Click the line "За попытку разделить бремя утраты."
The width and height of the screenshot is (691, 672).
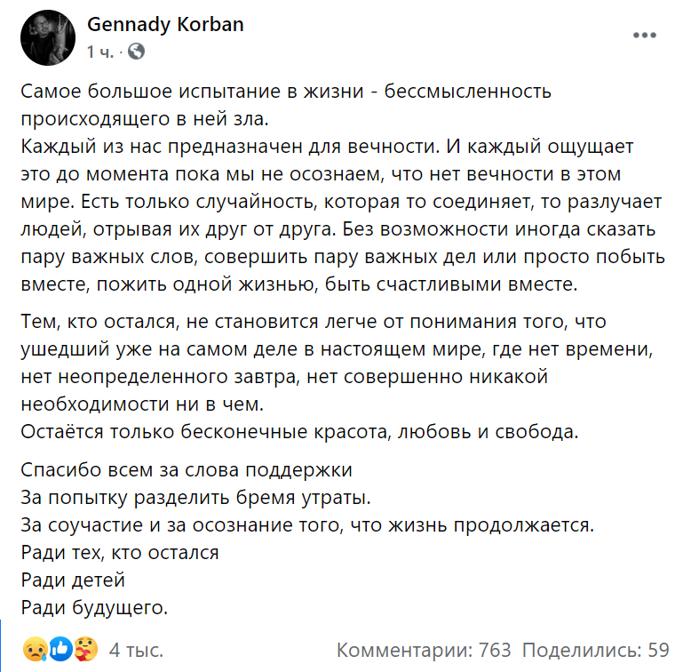tap(195, 496)
